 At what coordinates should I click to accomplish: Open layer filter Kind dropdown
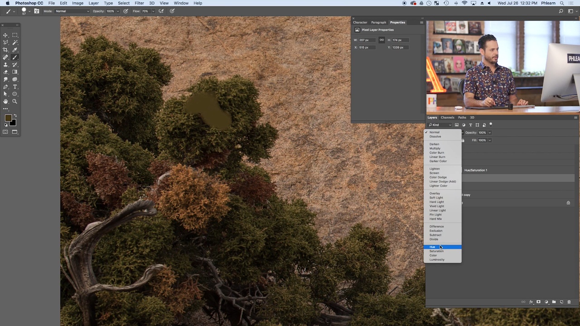tap(440, 125)
